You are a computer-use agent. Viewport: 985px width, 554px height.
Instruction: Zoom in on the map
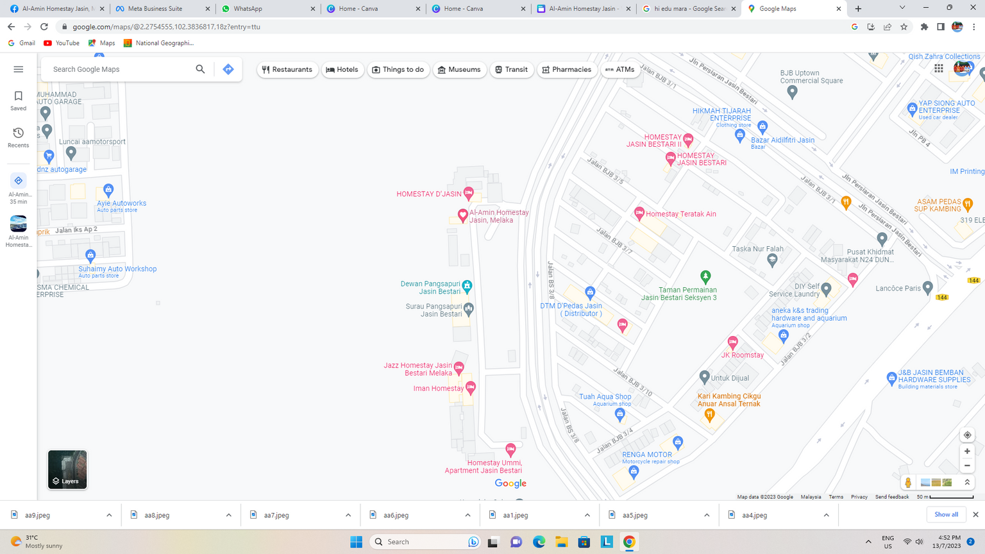[x=967, y=451]
